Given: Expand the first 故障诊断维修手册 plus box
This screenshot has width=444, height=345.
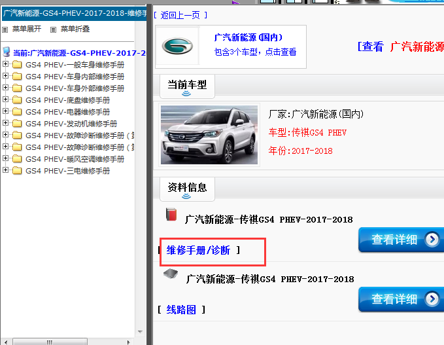Looking at the screenshot, I should [5, 135].
